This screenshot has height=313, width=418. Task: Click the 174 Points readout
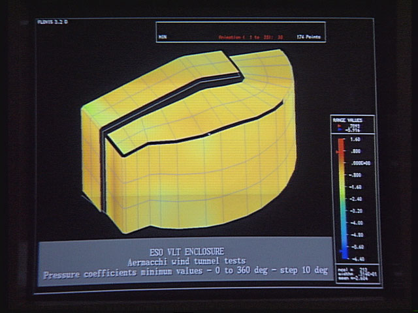tap(311, 37)
